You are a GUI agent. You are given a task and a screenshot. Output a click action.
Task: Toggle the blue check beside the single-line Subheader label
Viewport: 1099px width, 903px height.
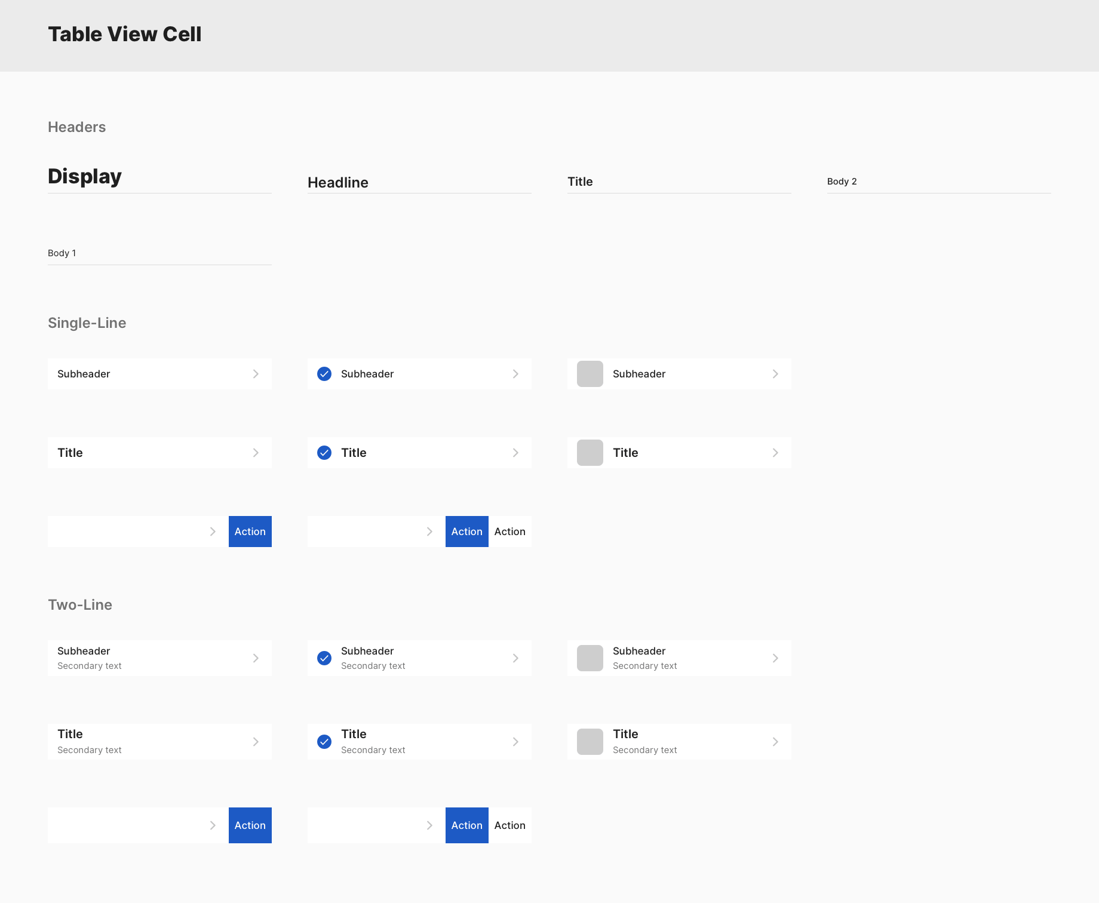pyautogui.click(x=324, y=373)
